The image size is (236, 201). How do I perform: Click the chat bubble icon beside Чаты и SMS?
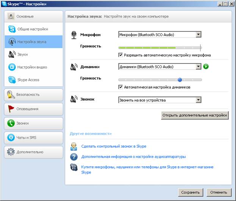tap(11, 138)
